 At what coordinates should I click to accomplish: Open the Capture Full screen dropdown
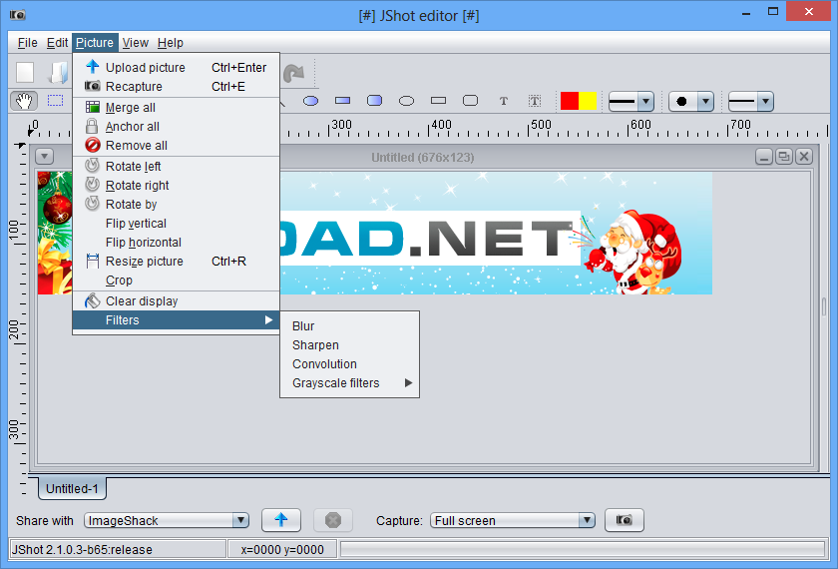(x=513, y=520)
